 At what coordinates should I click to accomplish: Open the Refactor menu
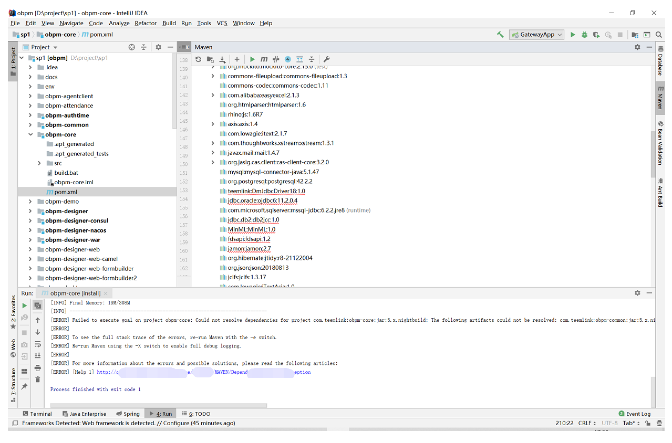pos(146,23)
